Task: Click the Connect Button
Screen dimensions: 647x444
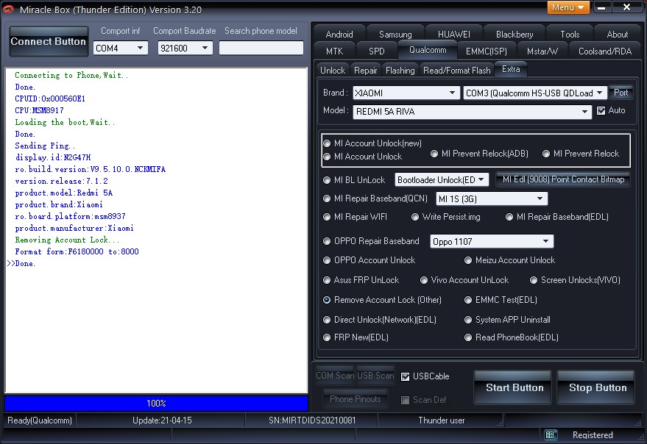Action: (49, 41)
